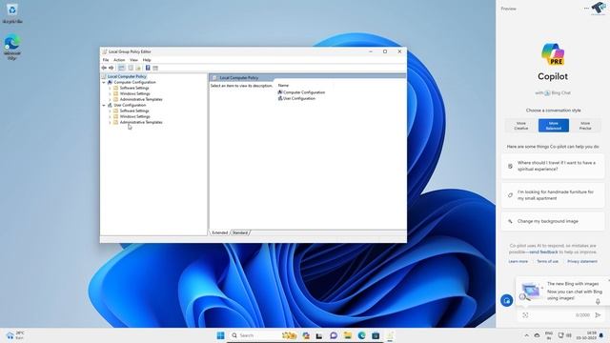
Task: Click the Copilot add screenshot icon
Action: tap(525, 315)
